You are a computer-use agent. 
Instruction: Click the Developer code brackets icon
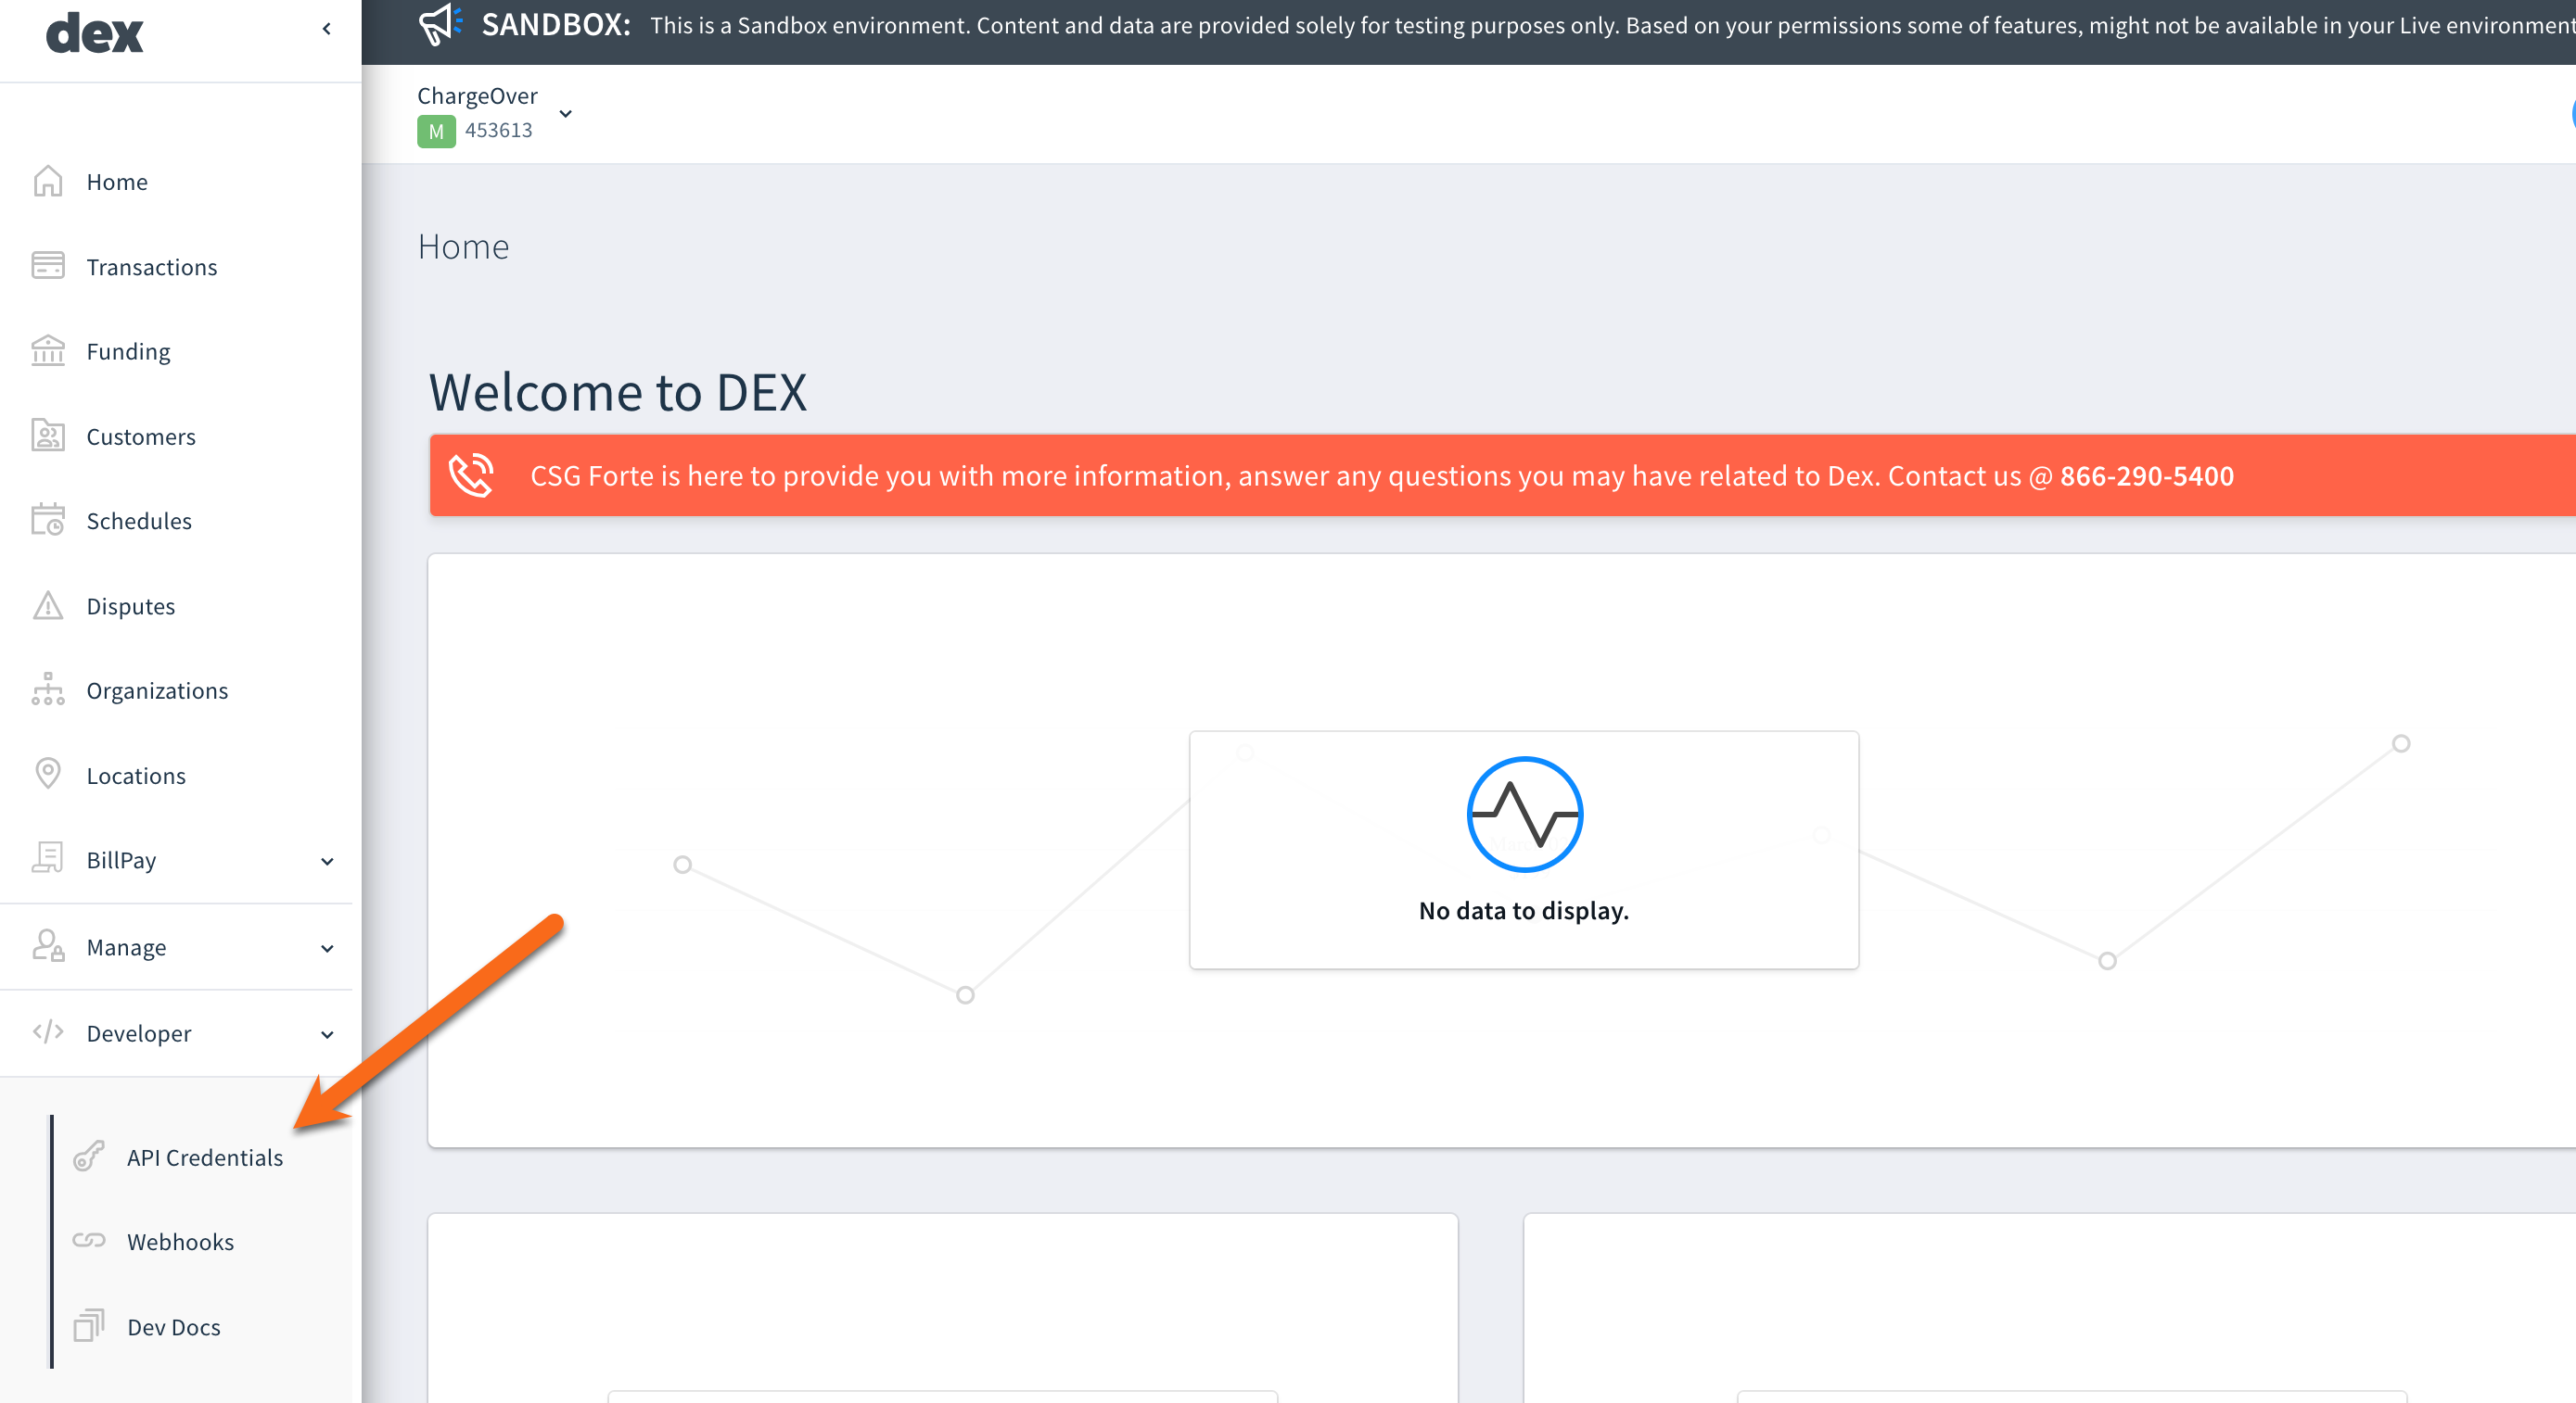pyautogui.click(x=48, y=1031)
